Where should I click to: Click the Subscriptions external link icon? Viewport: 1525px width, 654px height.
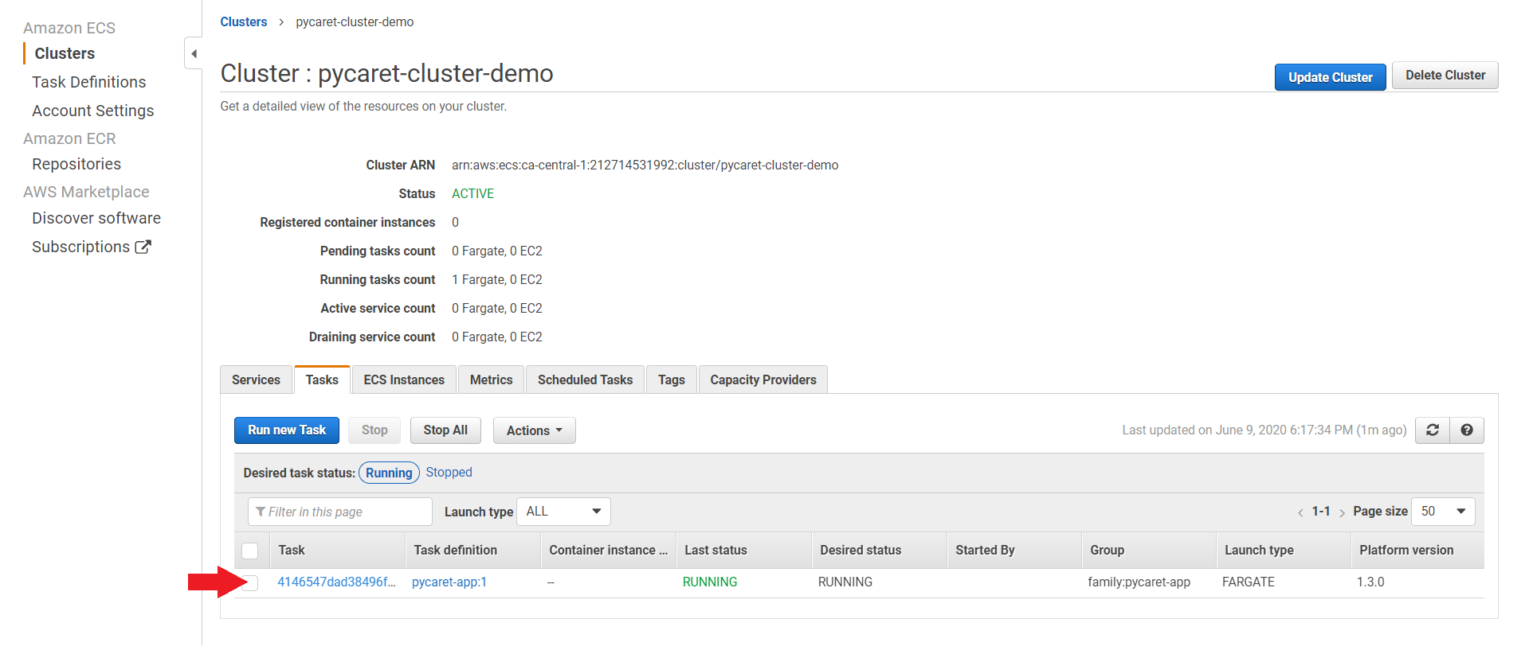tap(143, 247)
